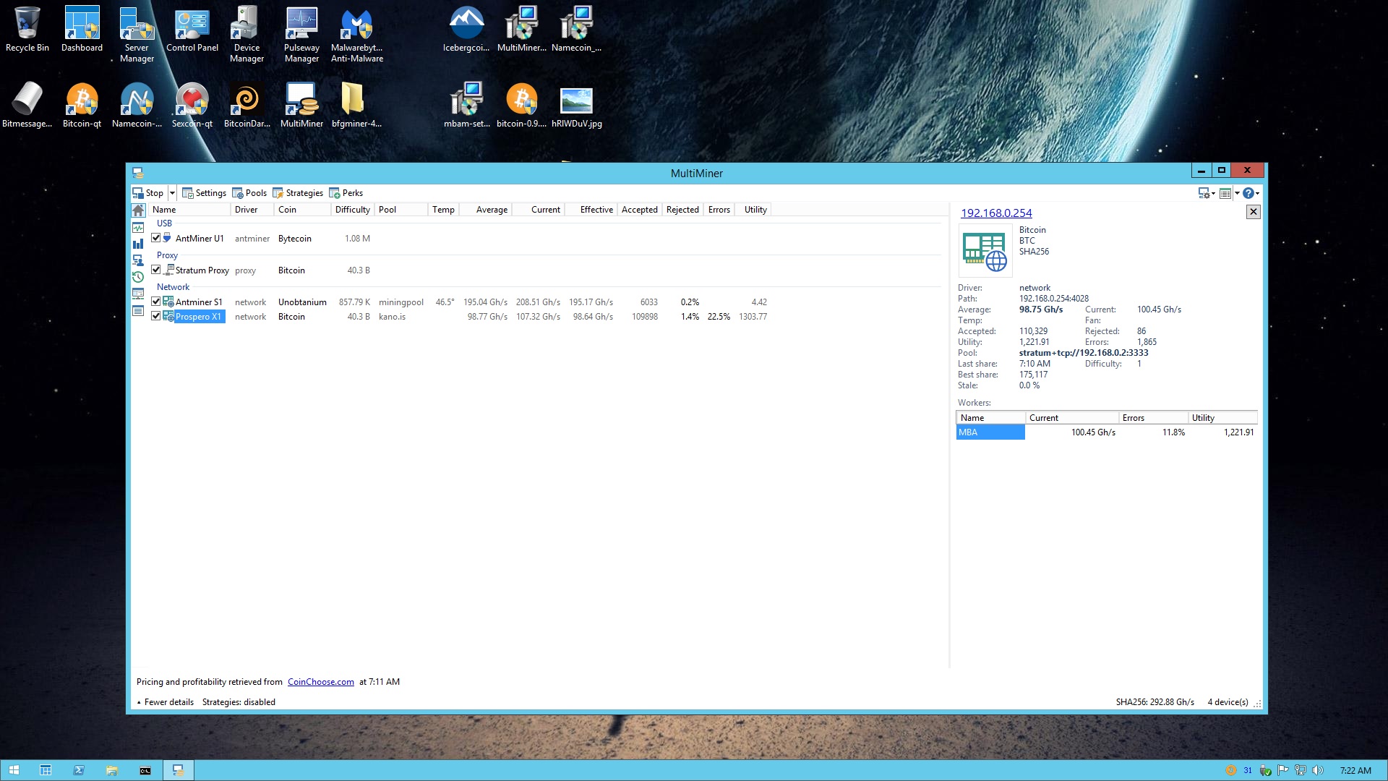Screen dimensions: 1388x781
Task: Click the table view icon in top-right toolbar
Action: [x=1225, y=193]
